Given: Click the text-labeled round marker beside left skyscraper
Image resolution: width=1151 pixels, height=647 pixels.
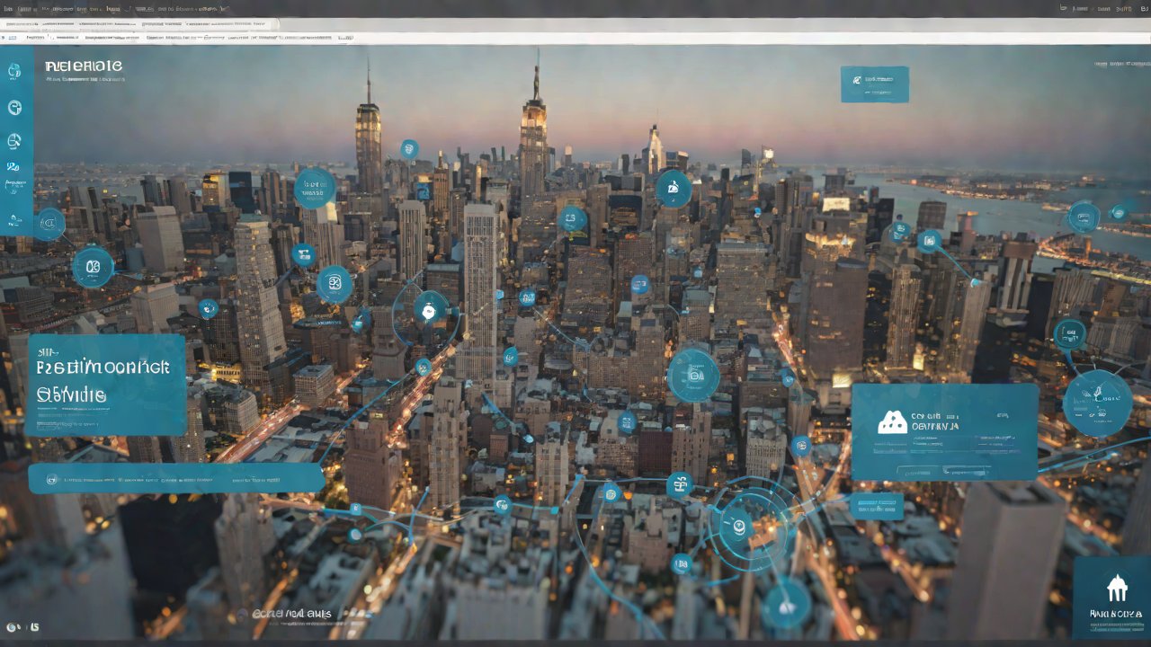Looking at the screenshot, I should [x=315, y=188].
